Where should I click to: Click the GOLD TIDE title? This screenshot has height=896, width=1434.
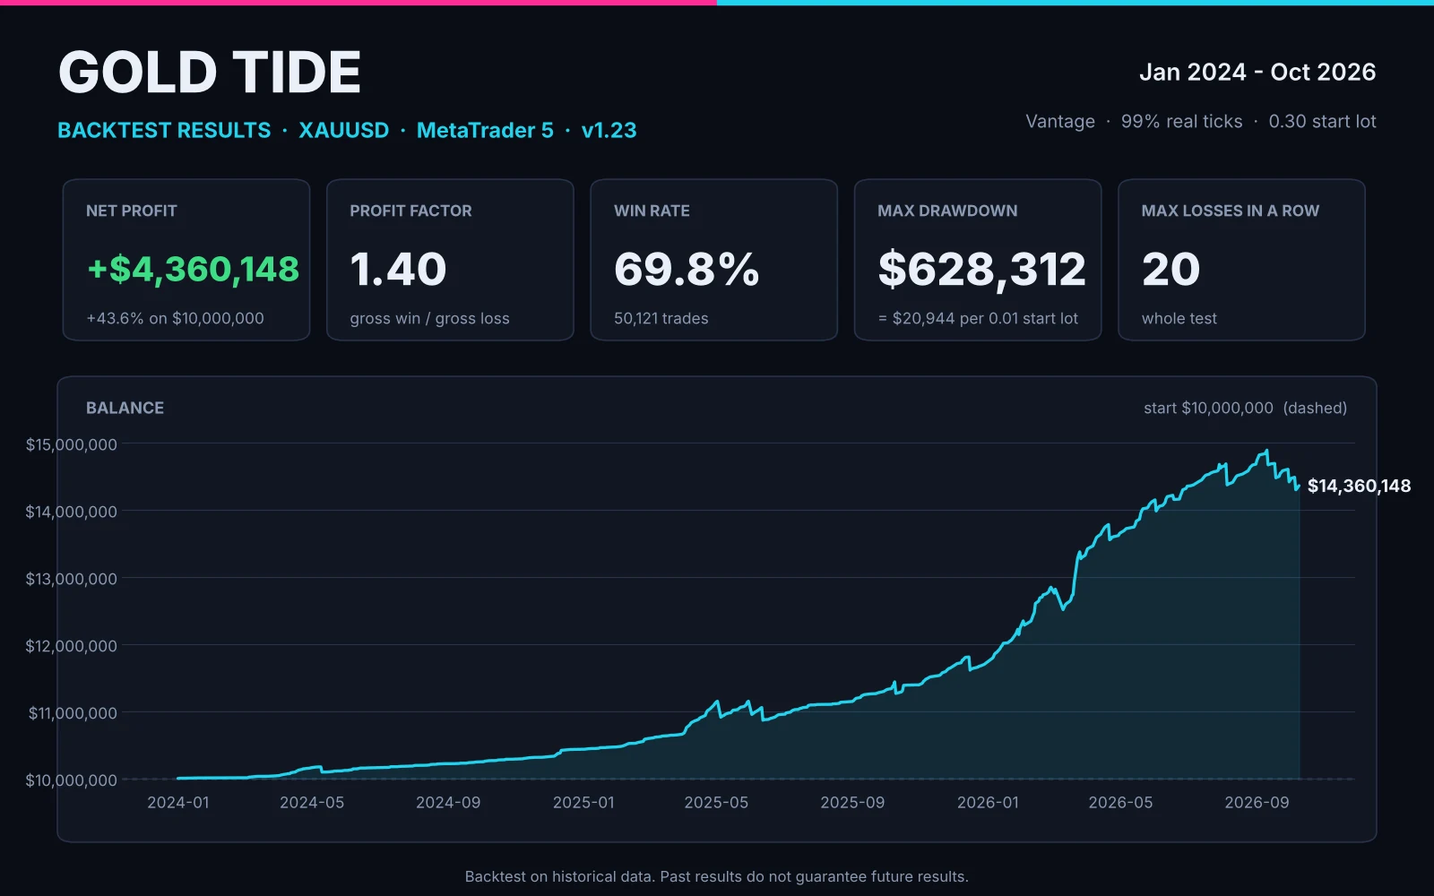click(210, 73)
